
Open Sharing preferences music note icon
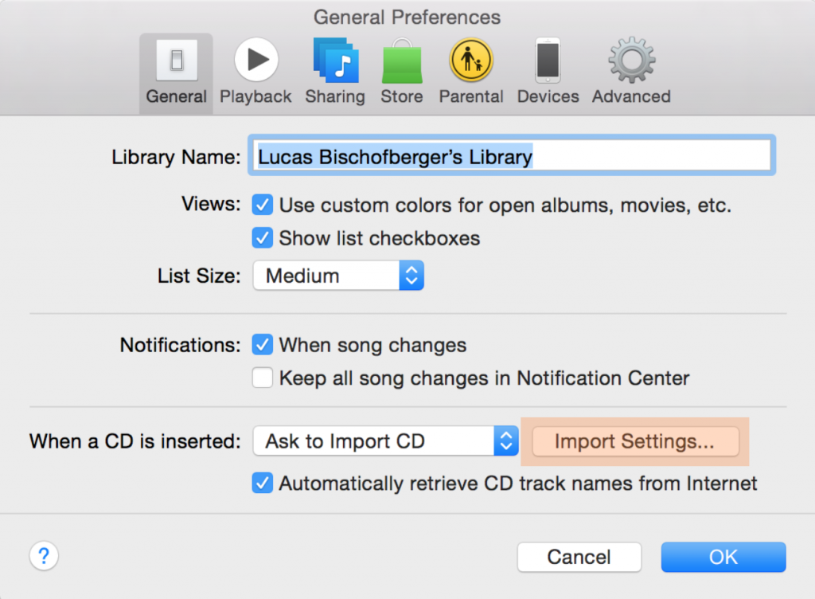coord(335,61)
